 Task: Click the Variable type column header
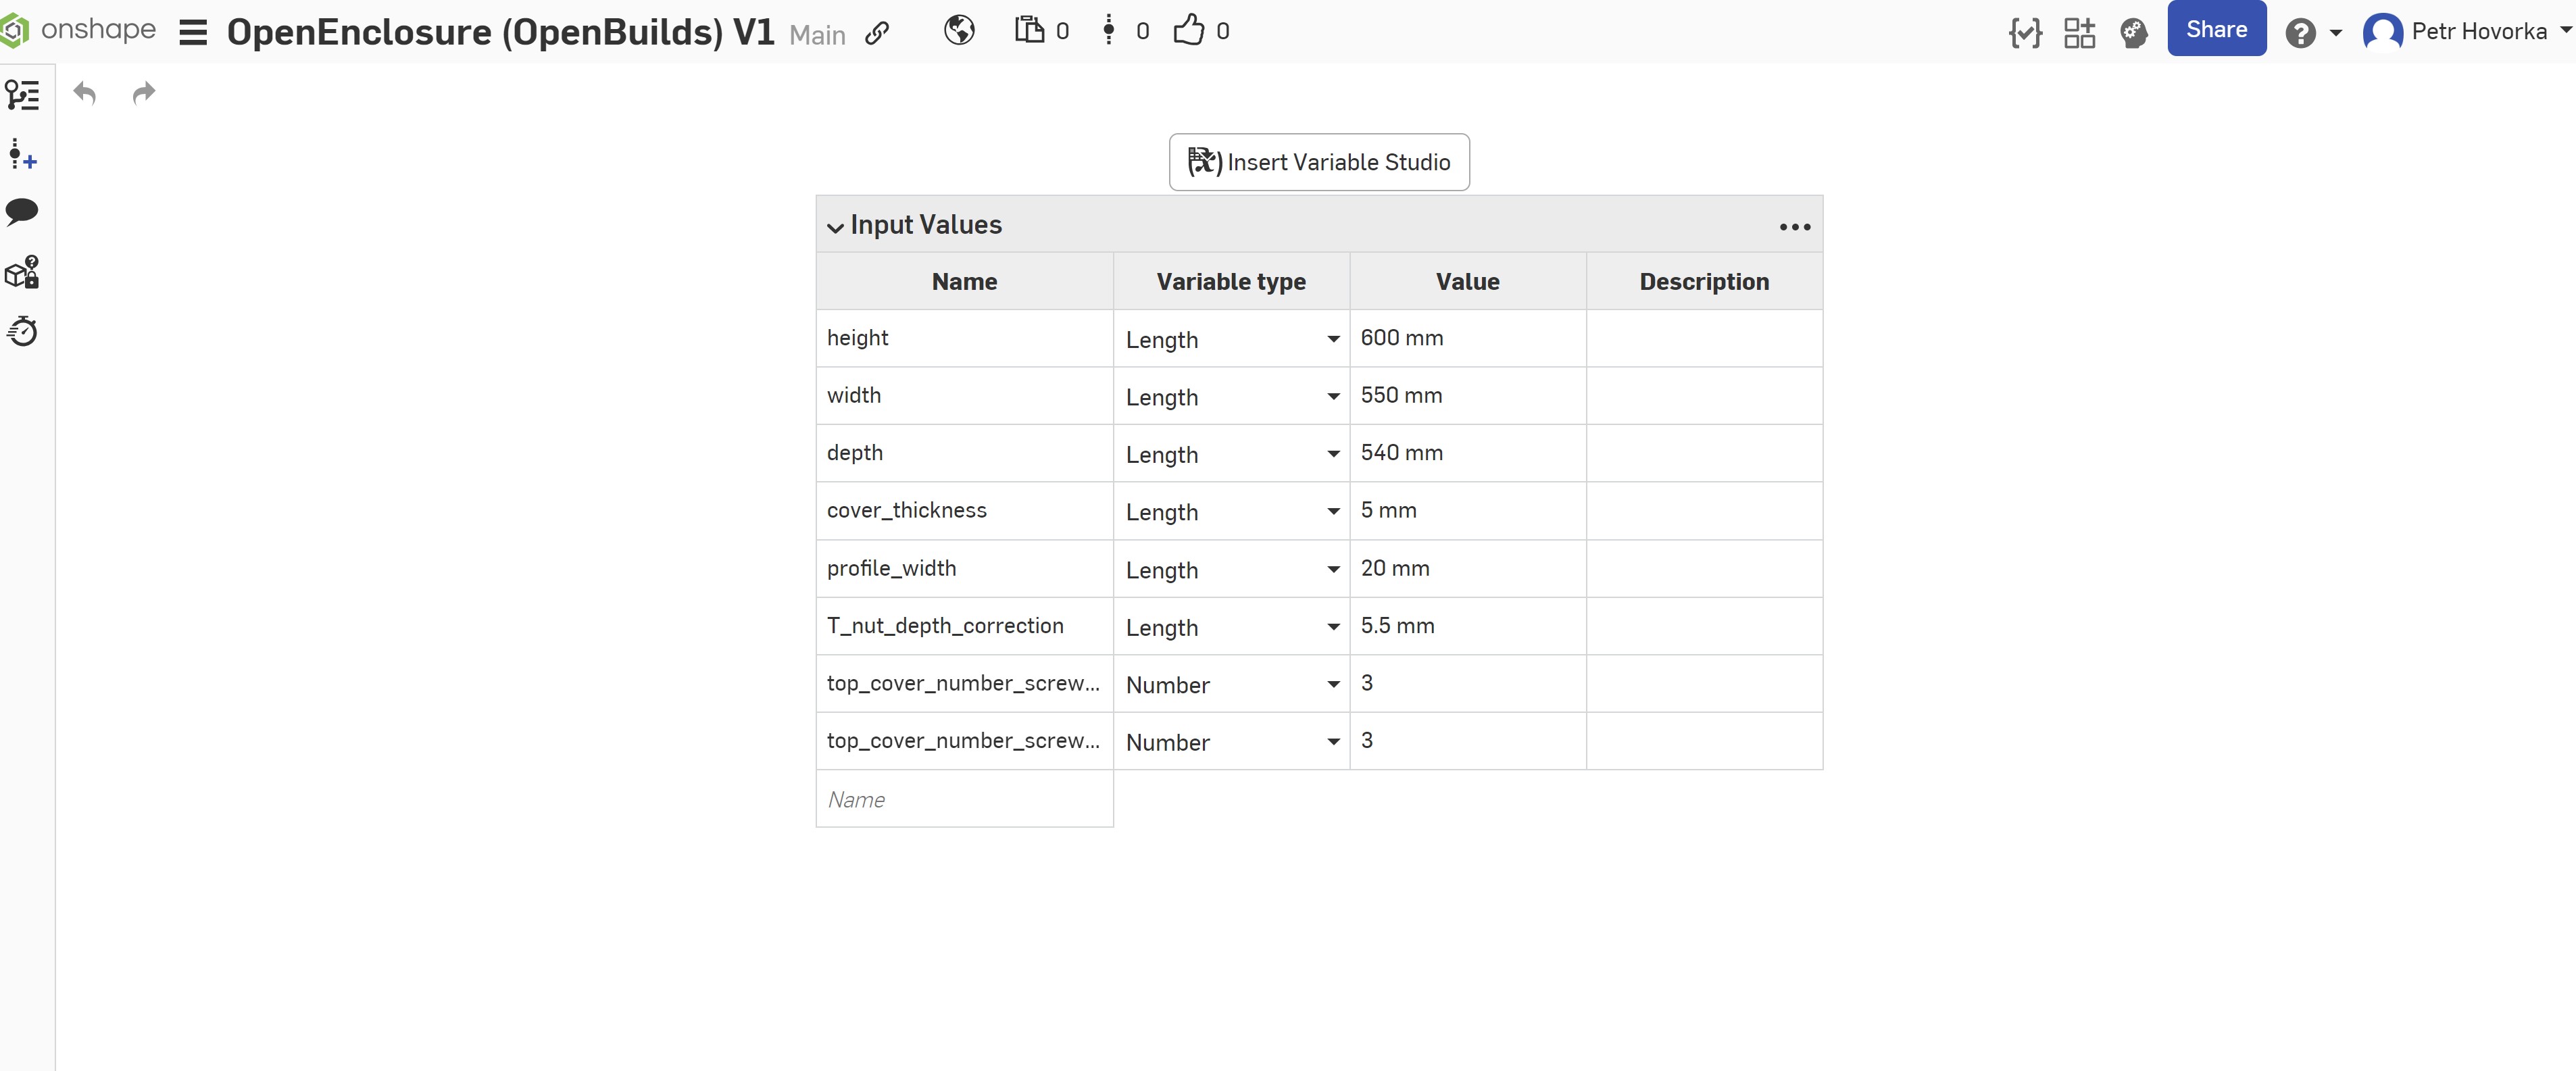click(x=1231, y=282)
